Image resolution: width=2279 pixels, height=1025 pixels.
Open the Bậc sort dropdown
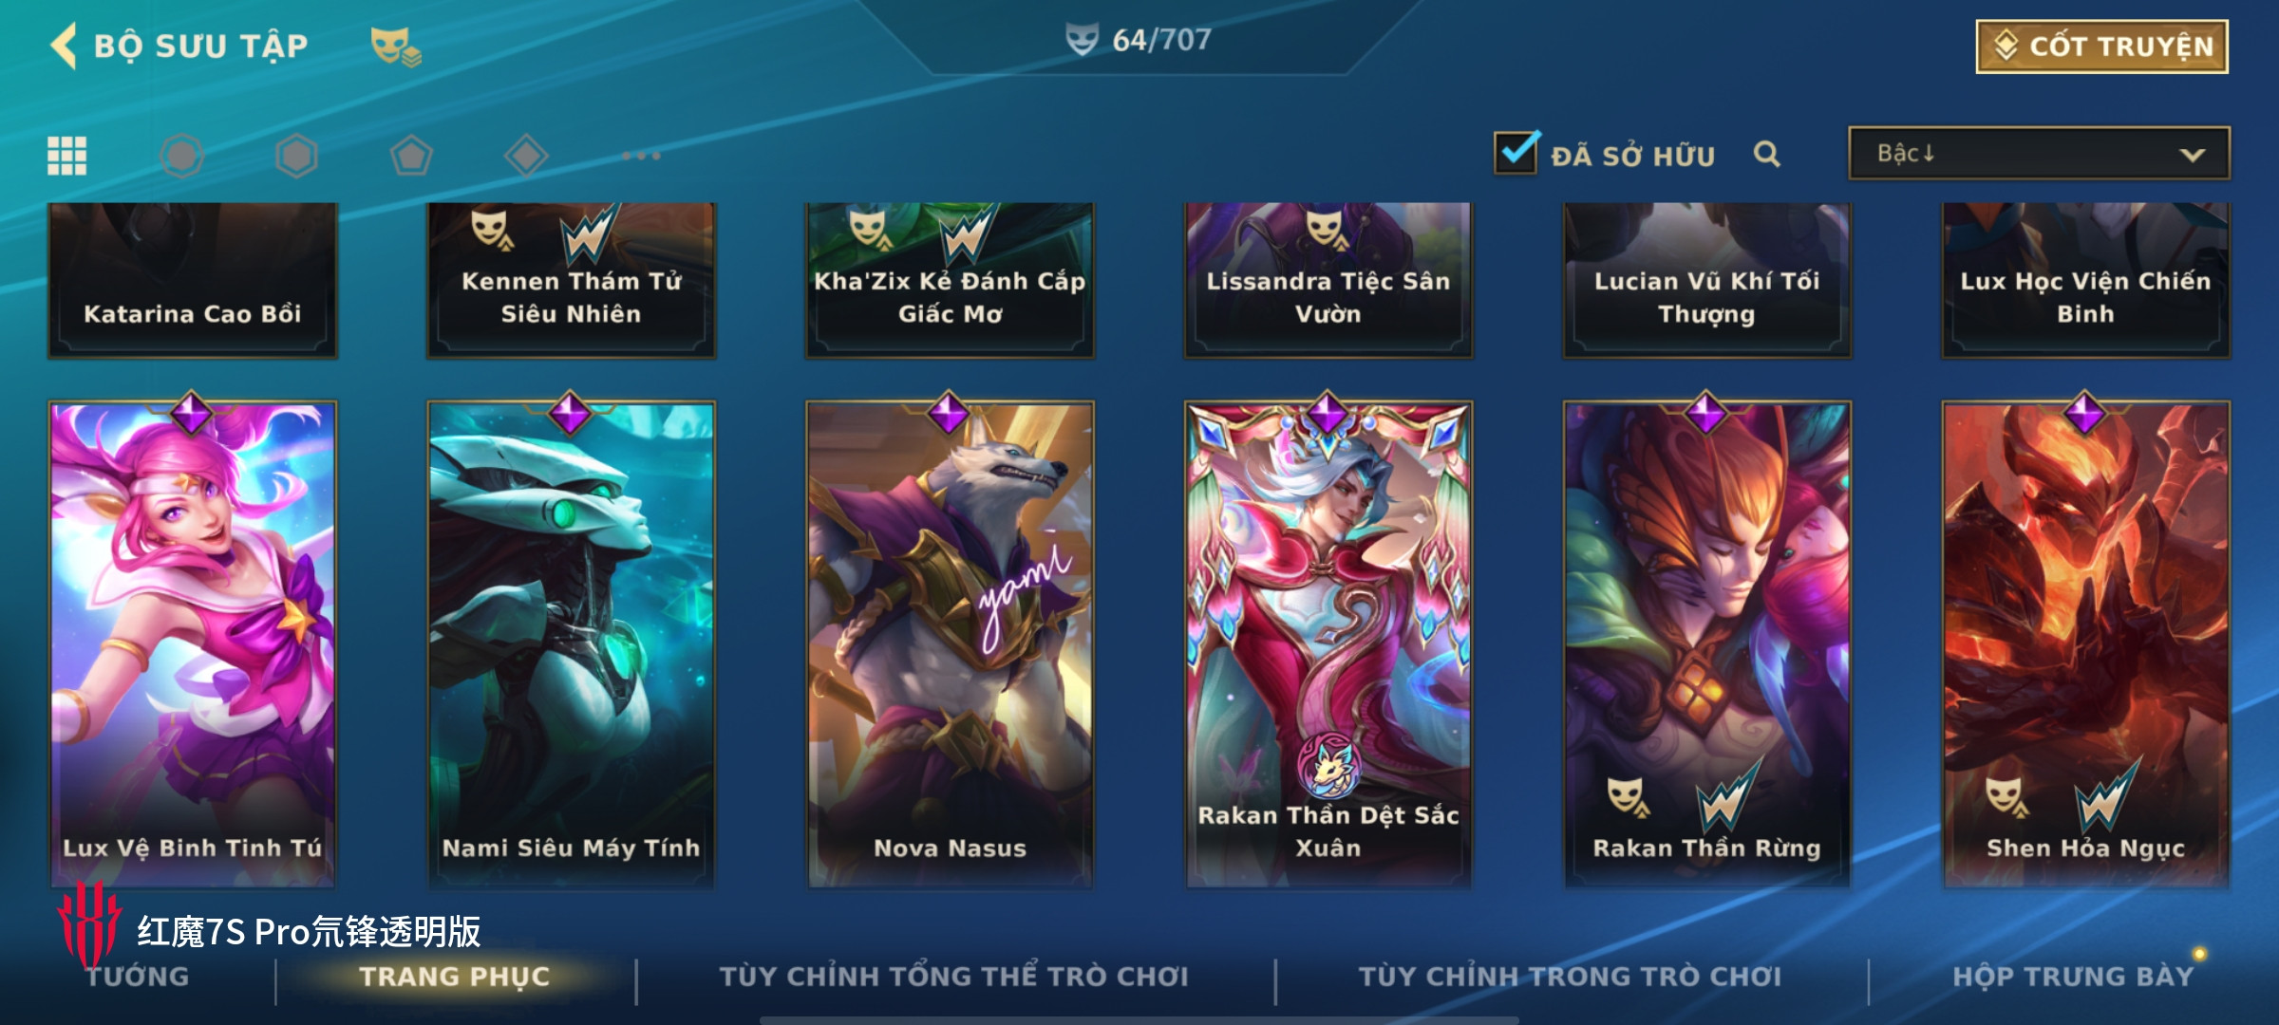click(x=2039, y=153)
